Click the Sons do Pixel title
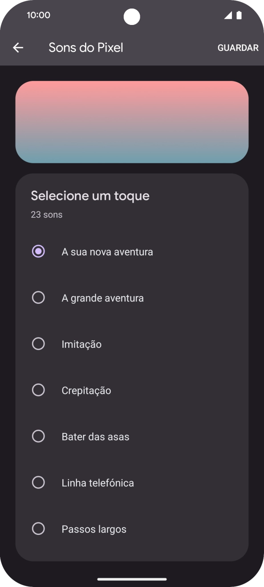The image size is (264, 587). pyautogui.click(x=86, y=47)
